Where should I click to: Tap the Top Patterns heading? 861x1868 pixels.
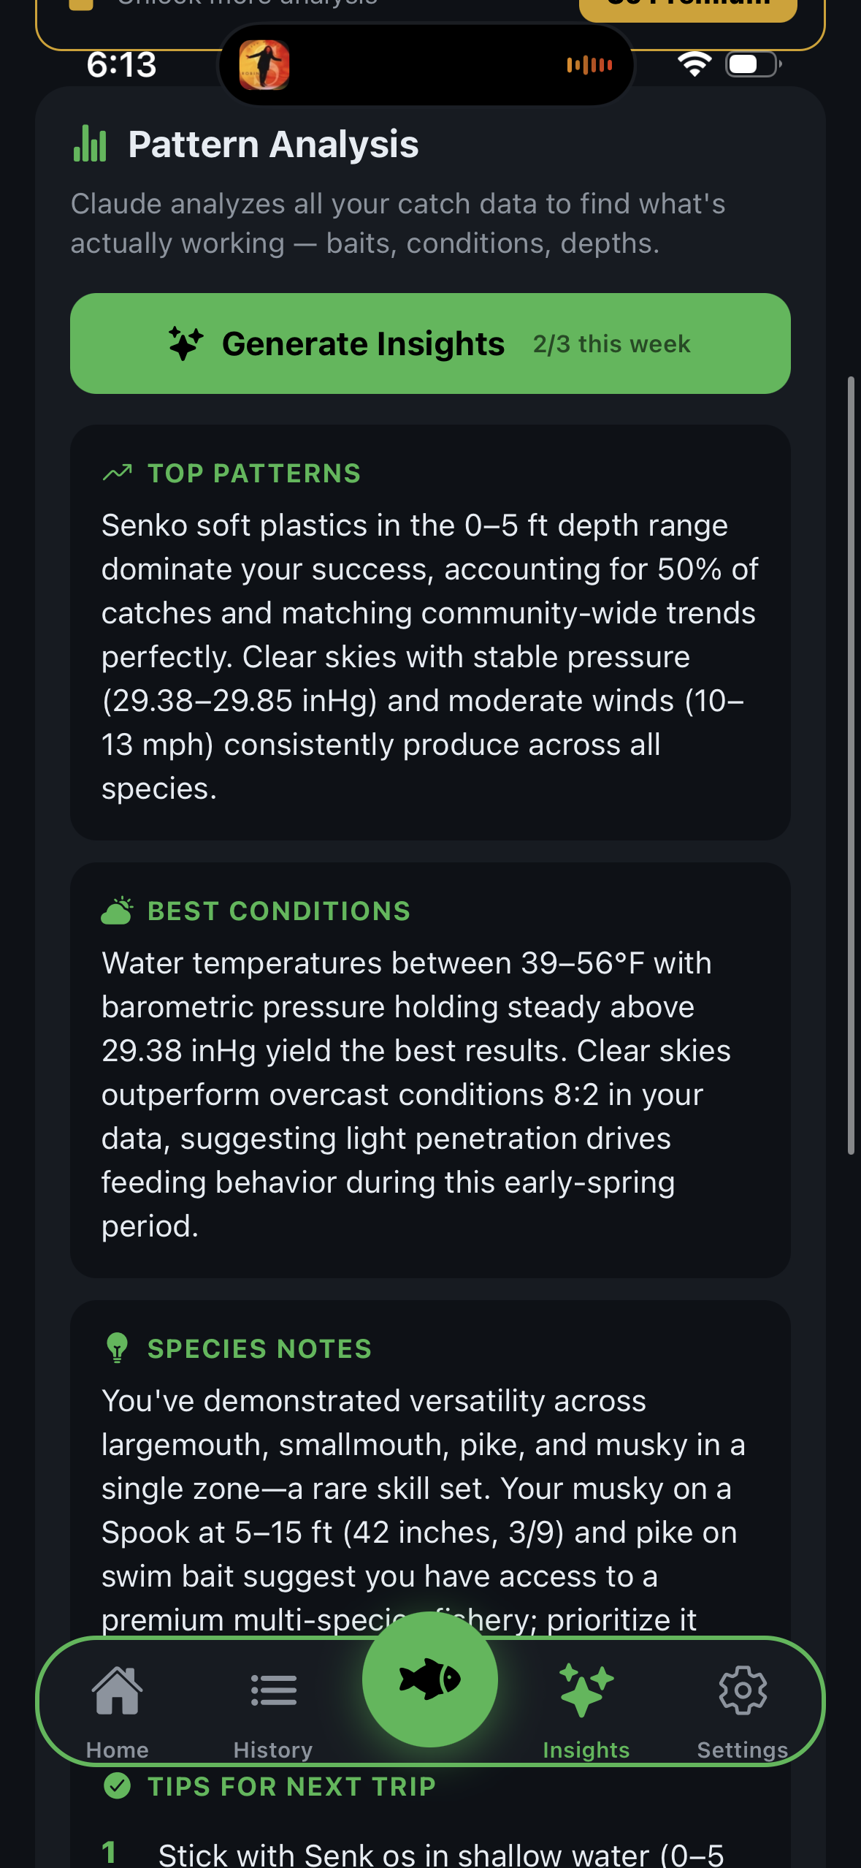pyautogui.click(x=254, y=474)
